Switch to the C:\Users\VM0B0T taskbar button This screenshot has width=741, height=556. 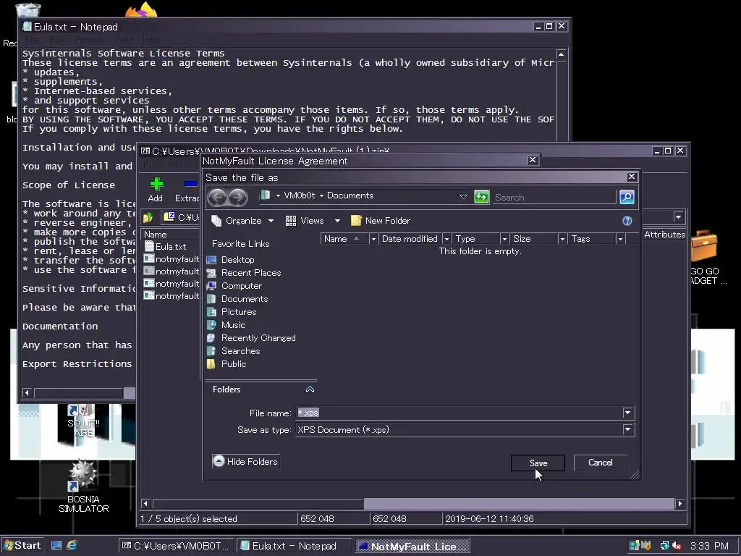(x=177, y=546)
